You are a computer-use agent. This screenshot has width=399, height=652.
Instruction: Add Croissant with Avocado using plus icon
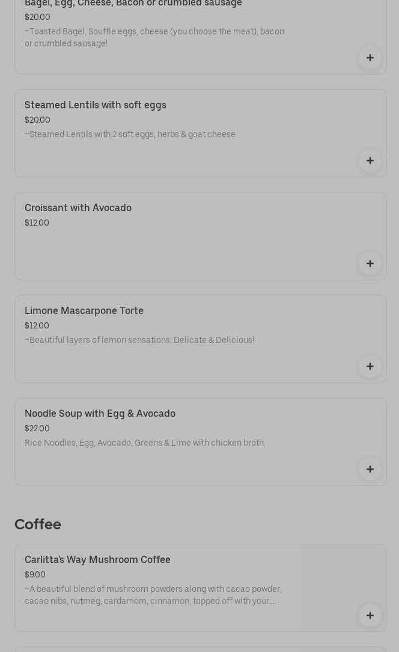tap(370, 263)
